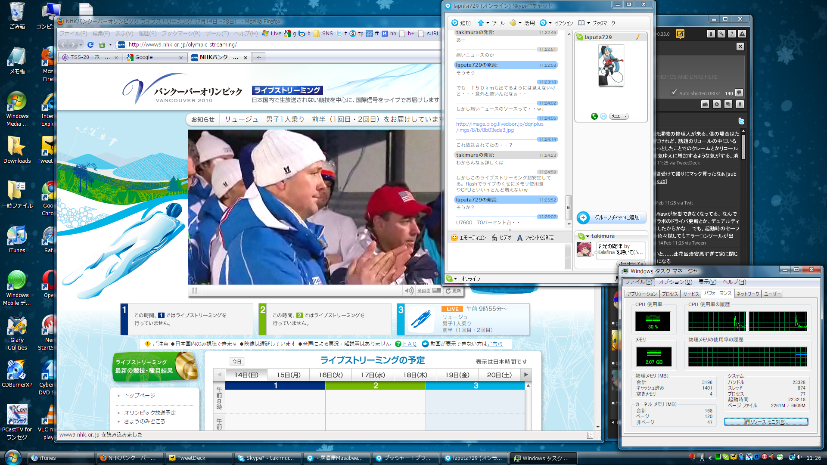Open livedoor image link in chat

coord(500,127)
